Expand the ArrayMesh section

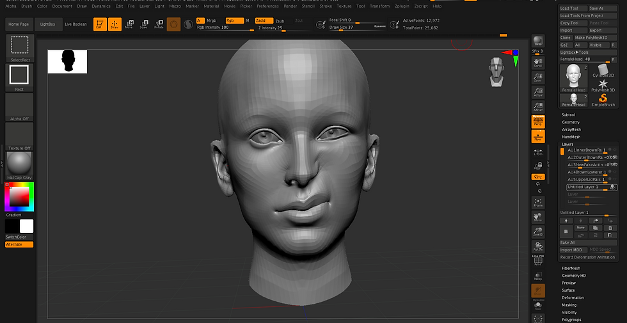coord(571,129)
